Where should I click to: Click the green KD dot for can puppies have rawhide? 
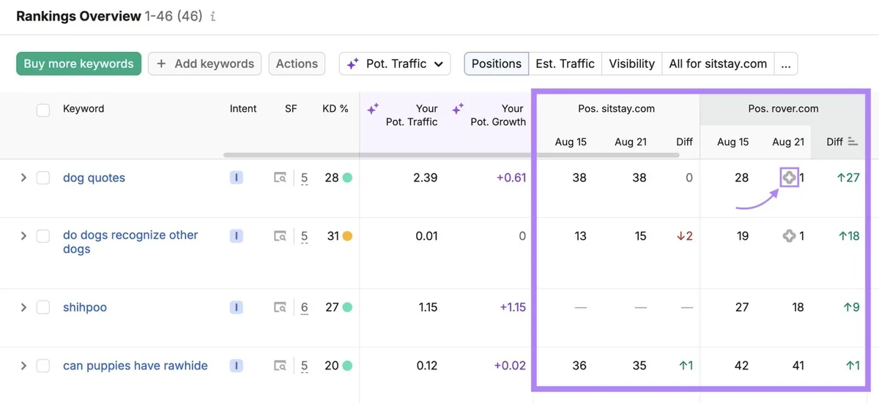coord(347,366)
